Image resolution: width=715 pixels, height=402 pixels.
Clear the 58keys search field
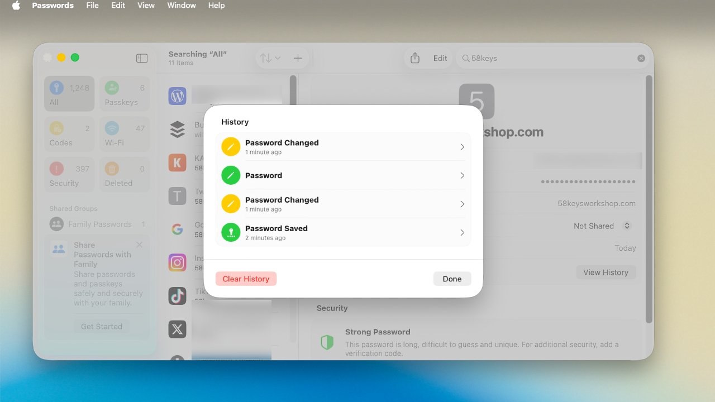click(x=641, y=58)
